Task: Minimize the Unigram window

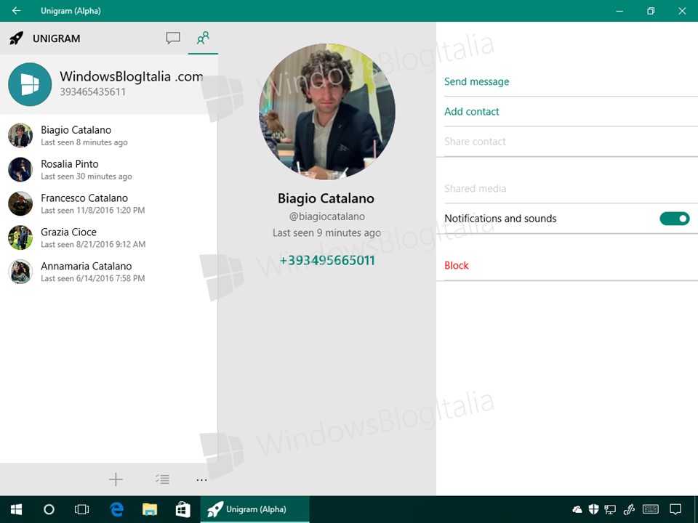Action: point(619,11)
